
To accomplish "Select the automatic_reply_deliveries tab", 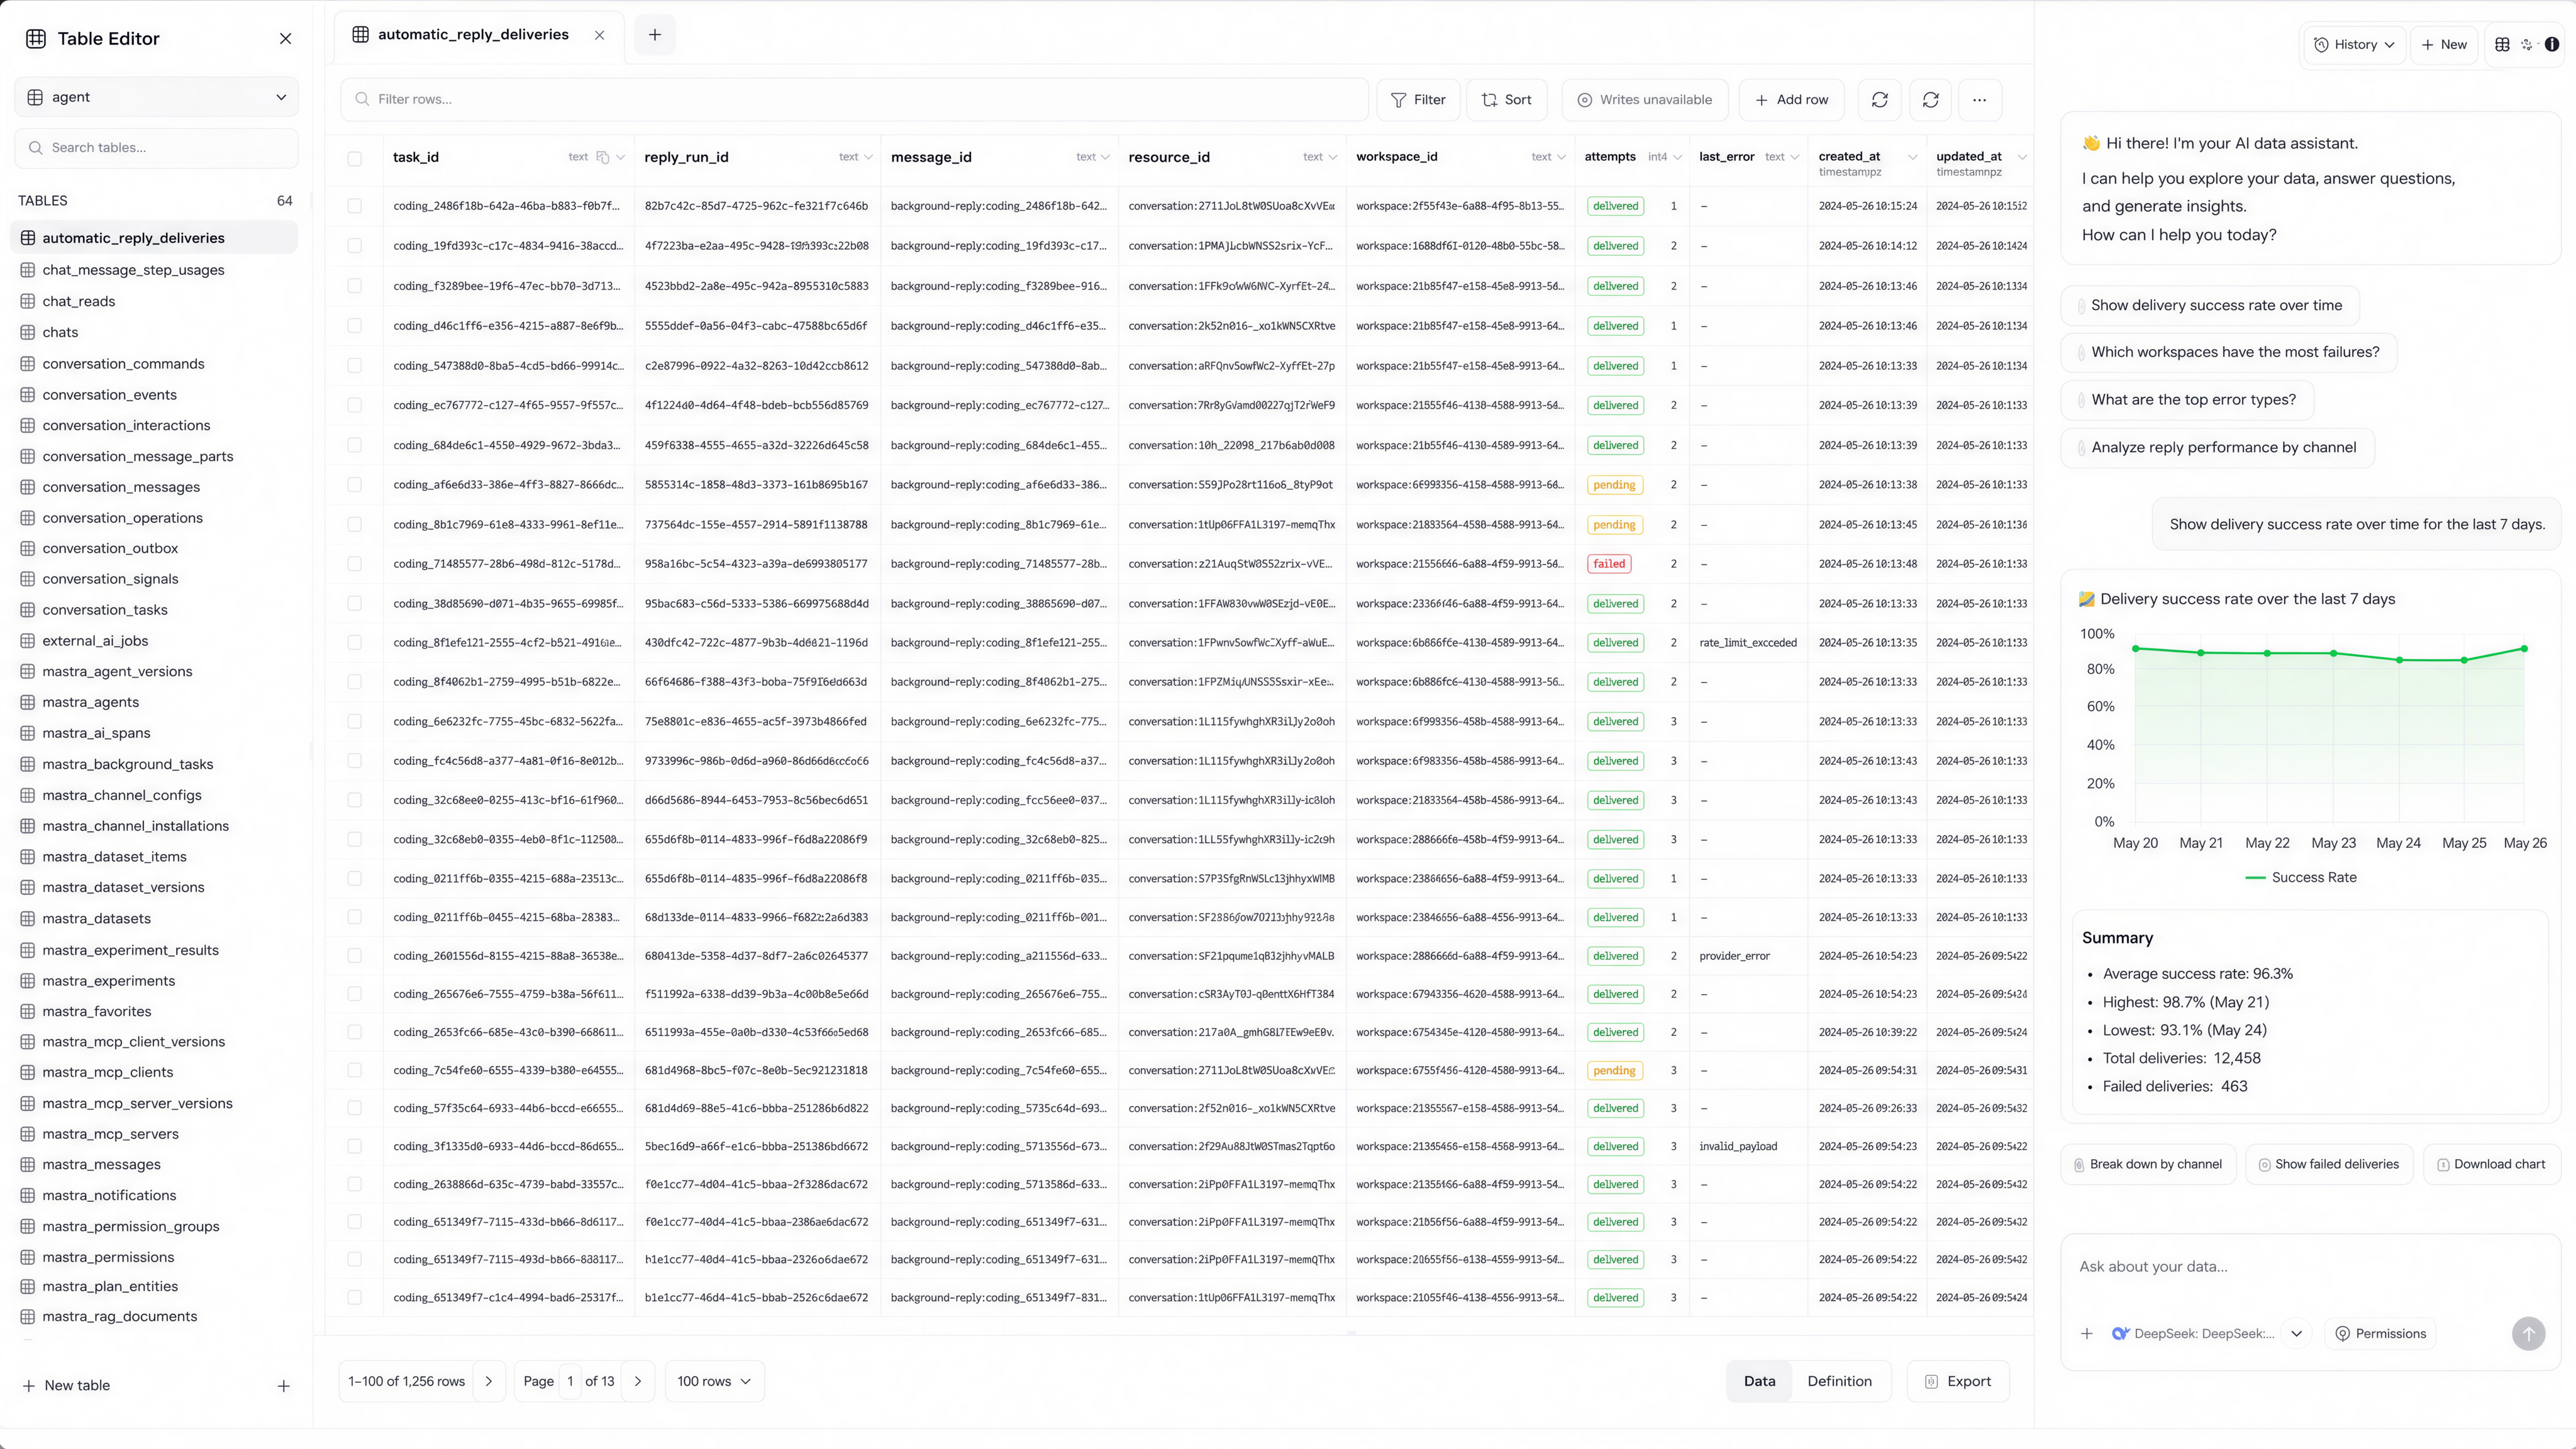I will (x=473, y=35).
